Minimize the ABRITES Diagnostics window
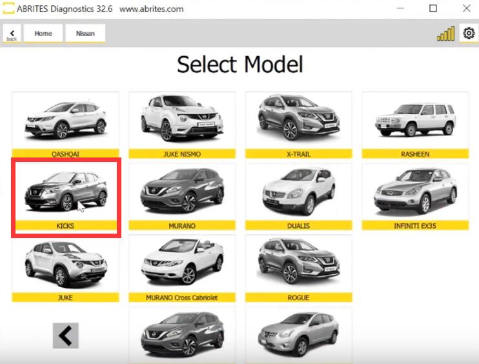 click(x=400, y=8)
